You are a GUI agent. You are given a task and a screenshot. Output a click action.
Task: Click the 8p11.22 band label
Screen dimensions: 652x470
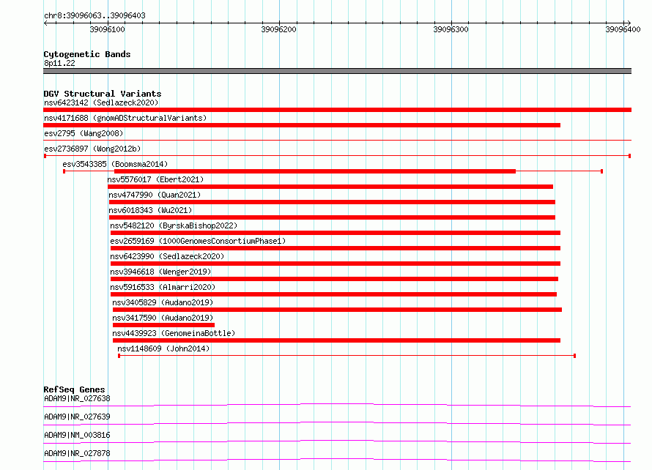point(59,63)
